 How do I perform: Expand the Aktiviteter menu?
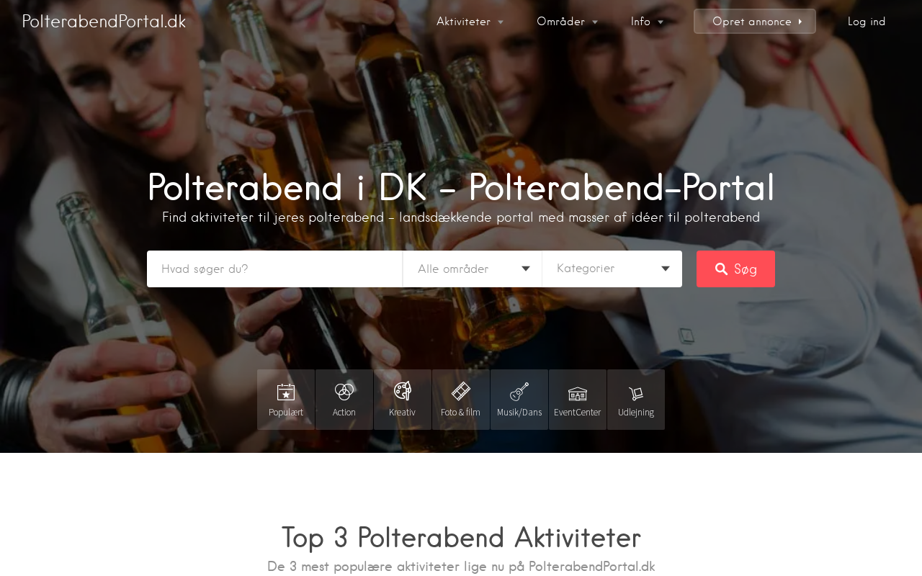[x=470, y=22]
